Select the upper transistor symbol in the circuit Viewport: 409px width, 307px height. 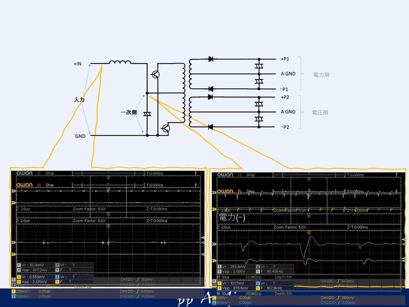tap(155, 74)
